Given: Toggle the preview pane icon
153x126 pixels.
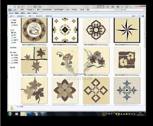Looking at the screenshot, I should 139,16.
